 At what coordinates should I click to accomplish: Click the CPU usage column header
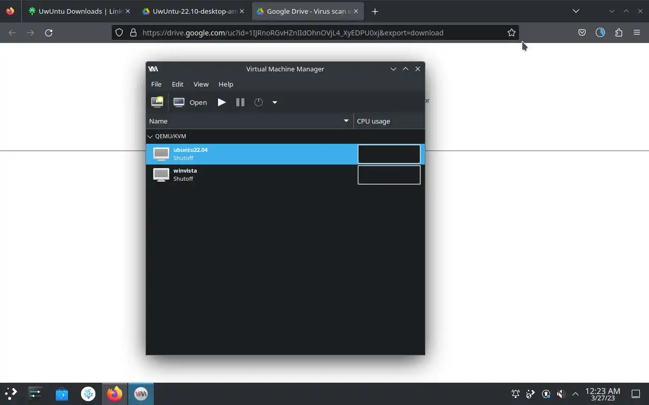click(x=389, y=121)
